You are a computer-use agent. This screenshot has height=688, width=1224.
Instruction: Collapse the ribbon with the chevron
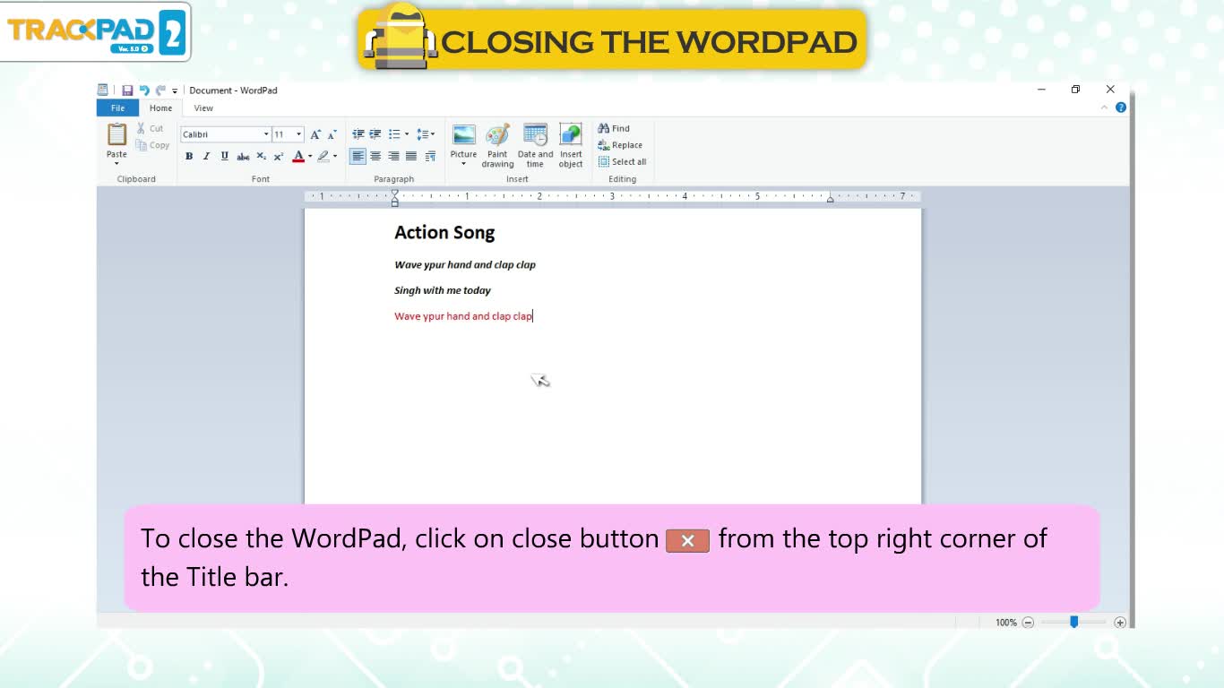[x=1104, y=107]
